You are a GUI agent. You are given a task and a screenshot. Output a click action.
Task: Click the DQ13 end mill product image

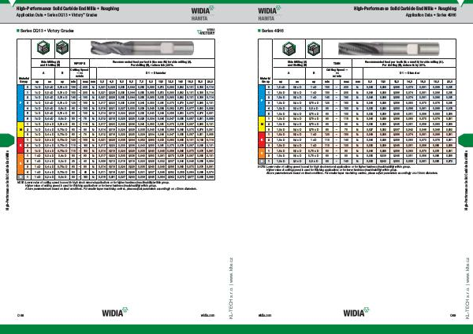tap(142, 48)
